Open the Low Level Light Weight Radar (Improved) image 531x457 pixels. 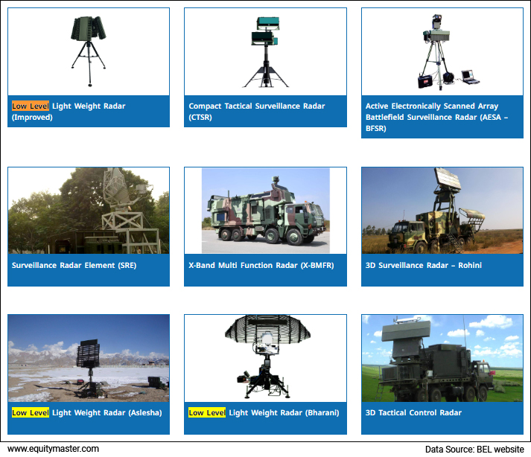[x=89, y=51]
